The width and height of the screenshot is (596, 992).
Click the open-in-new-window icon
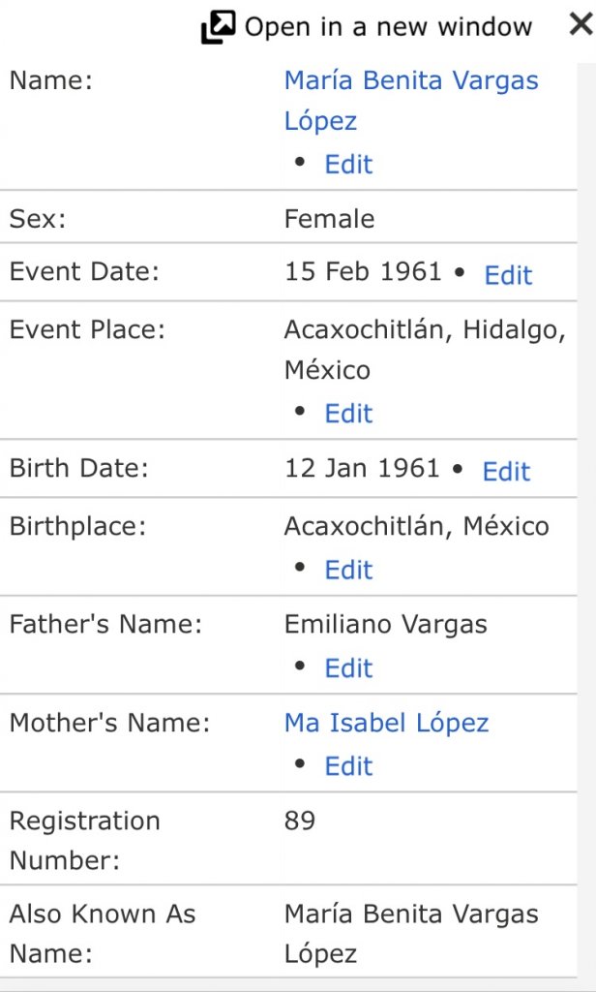tap(218, 28)
